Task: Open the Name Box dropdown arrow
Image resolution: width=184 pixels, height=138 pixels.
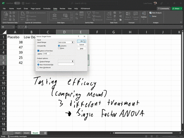Action: pyautogui.click(x=13, y=27)
